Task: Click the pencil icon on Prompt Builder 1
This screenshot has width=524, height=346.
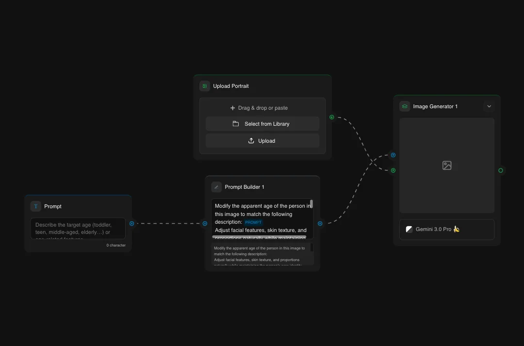Action: pos(216,187)
